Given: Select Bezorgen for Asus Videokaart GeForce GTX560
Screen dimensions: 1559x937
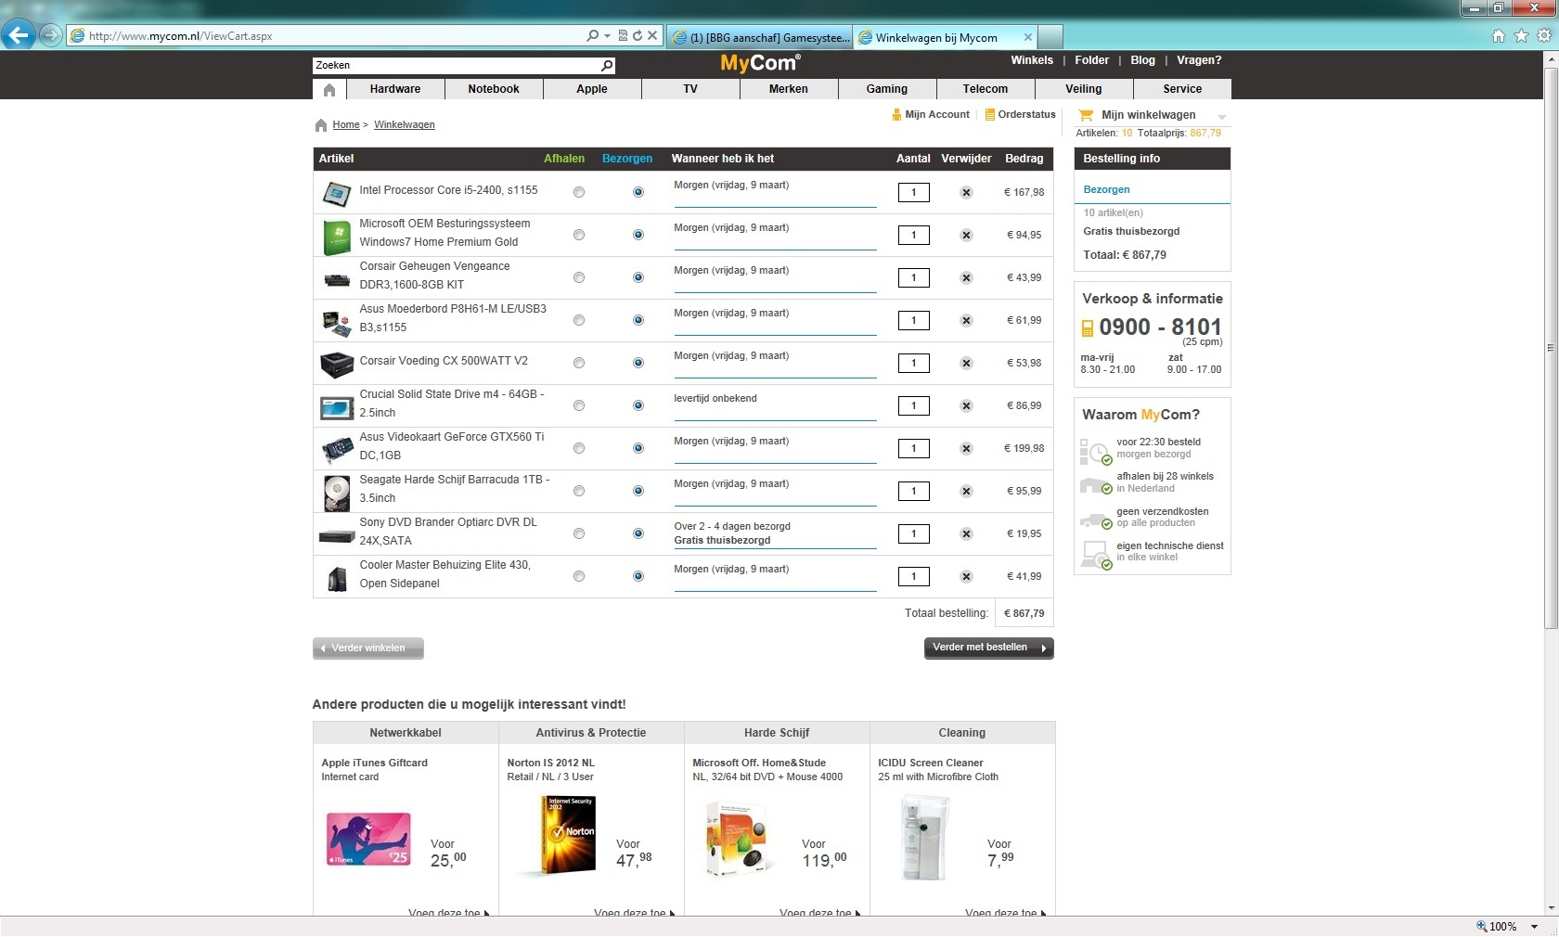Looking at the screenshot, I should [638, 449].
